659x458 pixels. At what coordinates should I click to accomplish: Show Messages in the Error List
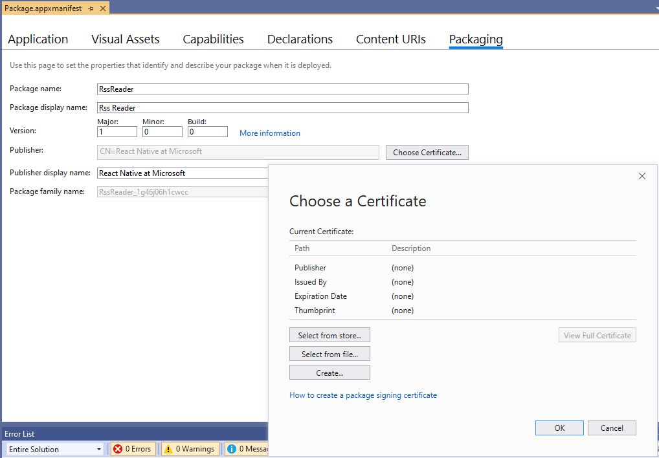pos(248,448)
